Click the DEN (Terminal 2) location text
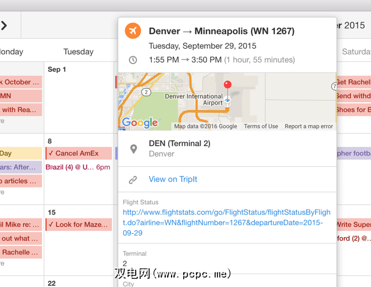371x287 pixels. 180,143
